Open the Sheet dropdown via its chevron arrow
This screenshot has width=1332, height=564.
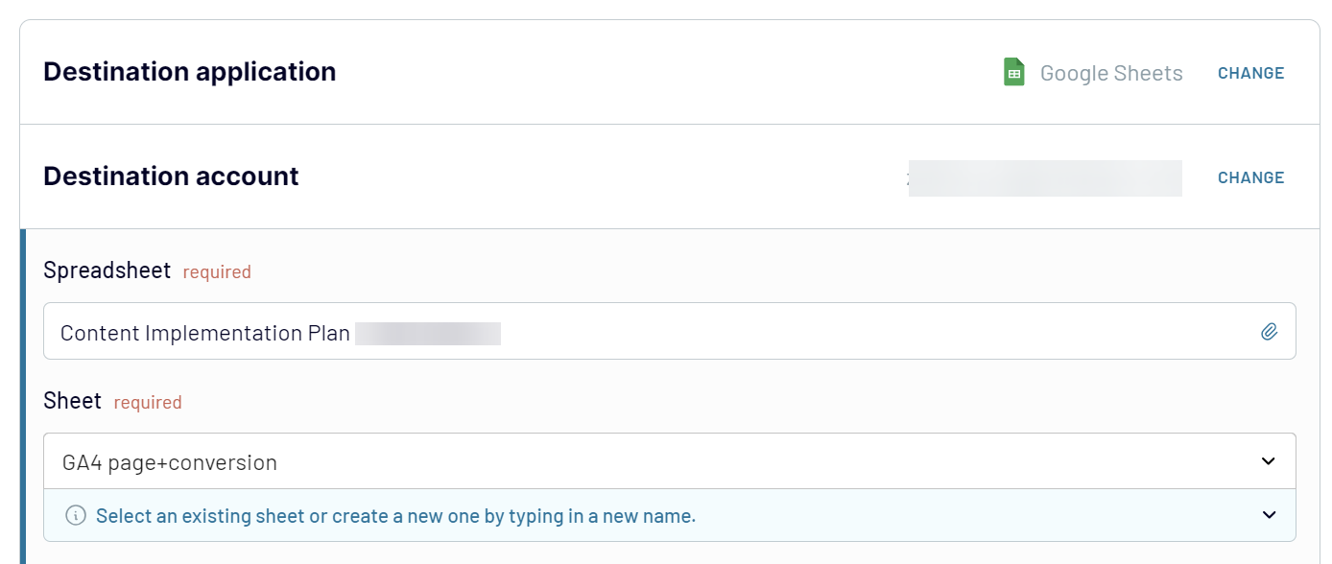tap(1269, 461)
